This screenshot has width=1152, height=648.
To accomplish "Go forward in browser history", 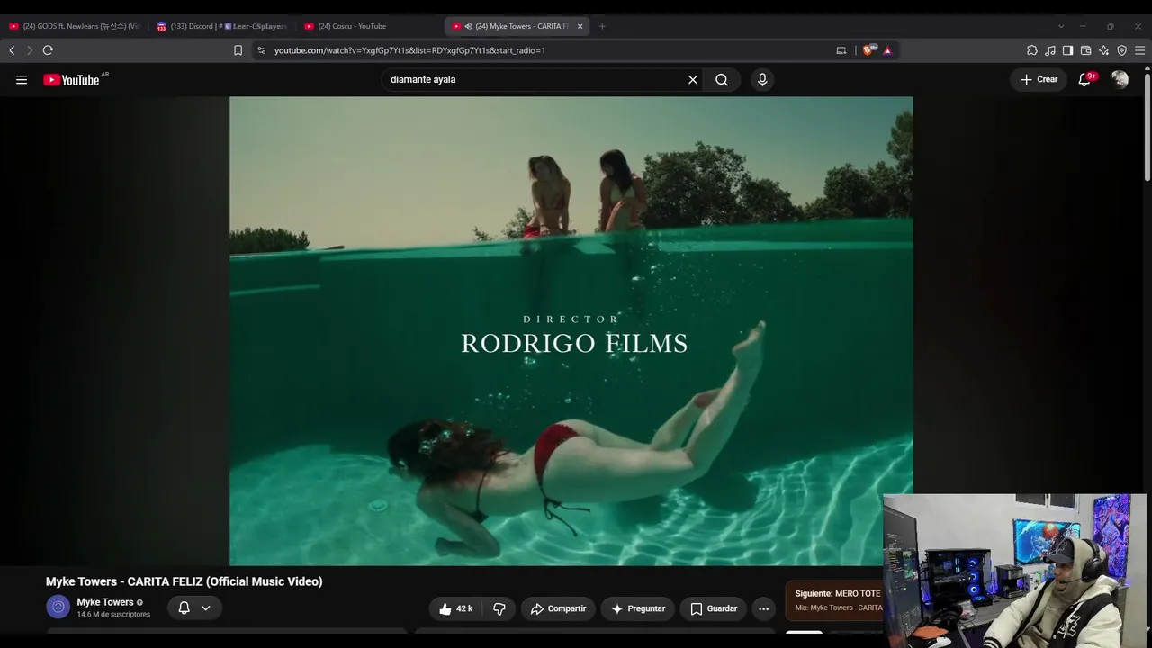I will click(29, 50).
